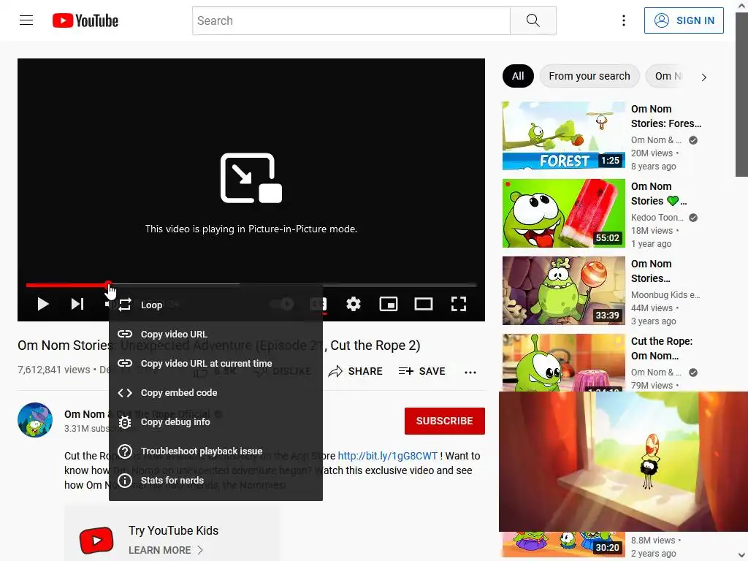The width and height of the screenshot is (748, 561).
Task: Focus the Search input field
Action: coord(351,20)
